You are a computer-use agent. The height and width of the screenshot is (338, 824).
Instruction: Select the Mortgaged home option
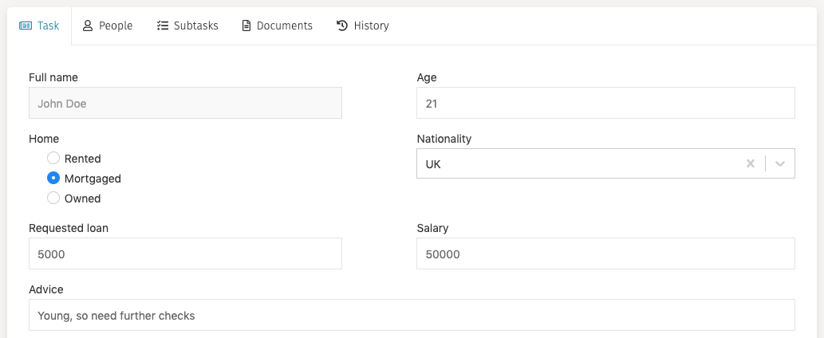pos(53,179)
